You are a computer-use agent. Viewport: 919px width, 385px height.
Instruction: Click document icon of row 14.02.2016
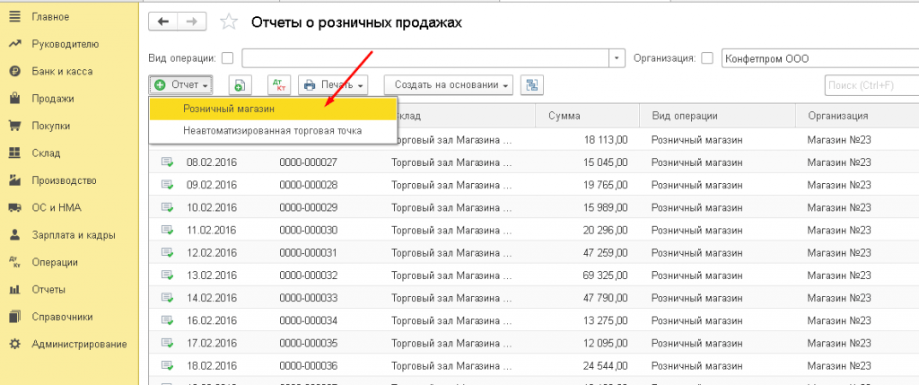(x=168, y=298)
